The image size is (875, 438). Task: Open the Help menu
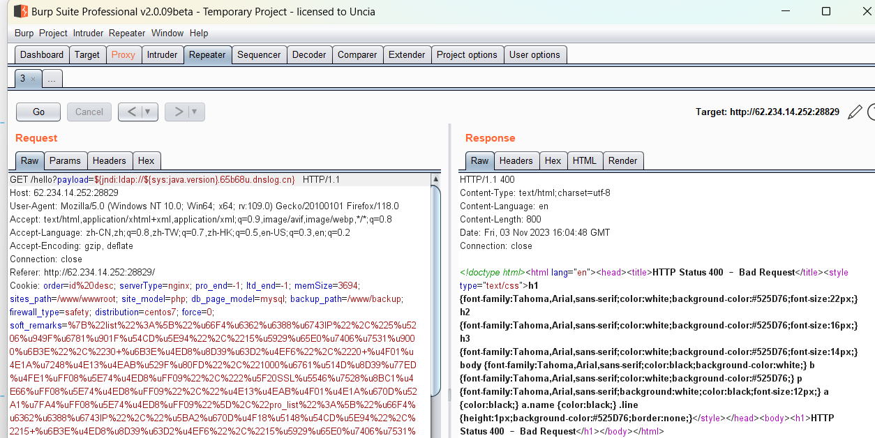[199, 33]
